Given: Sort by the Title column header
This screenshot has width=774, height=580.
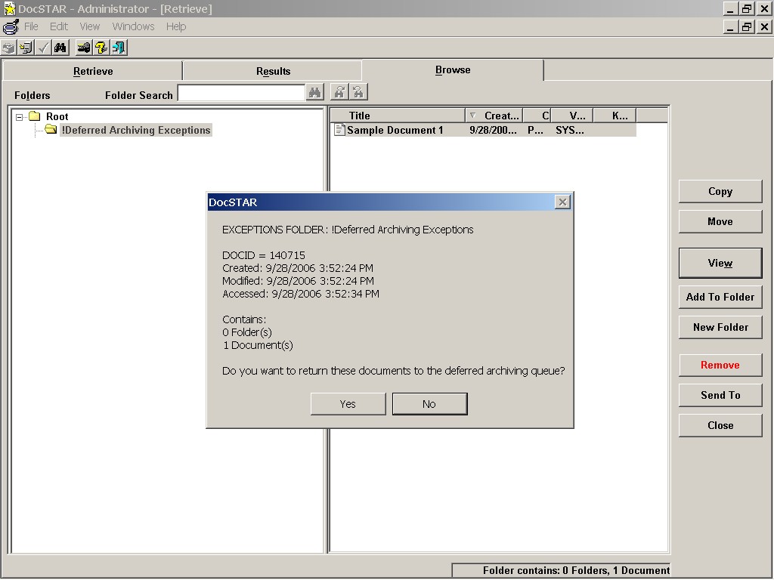Looking at the screenshot, I should pyautogui.click(x=398, y=116).
